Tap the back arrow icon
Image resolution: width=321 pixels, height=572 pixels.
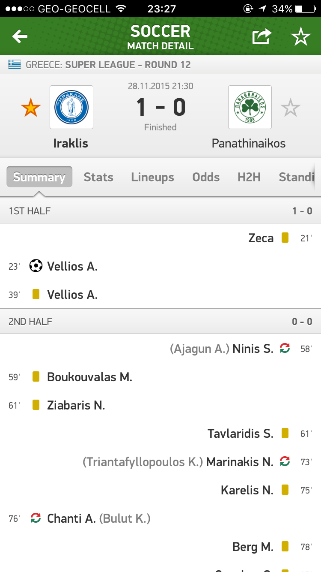pos(20,37)
